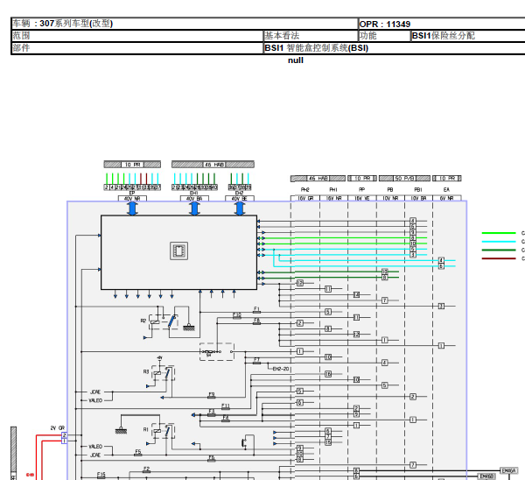Select the R2 relay symbol
Screen dimensions: 525x480
pos(164,321)
